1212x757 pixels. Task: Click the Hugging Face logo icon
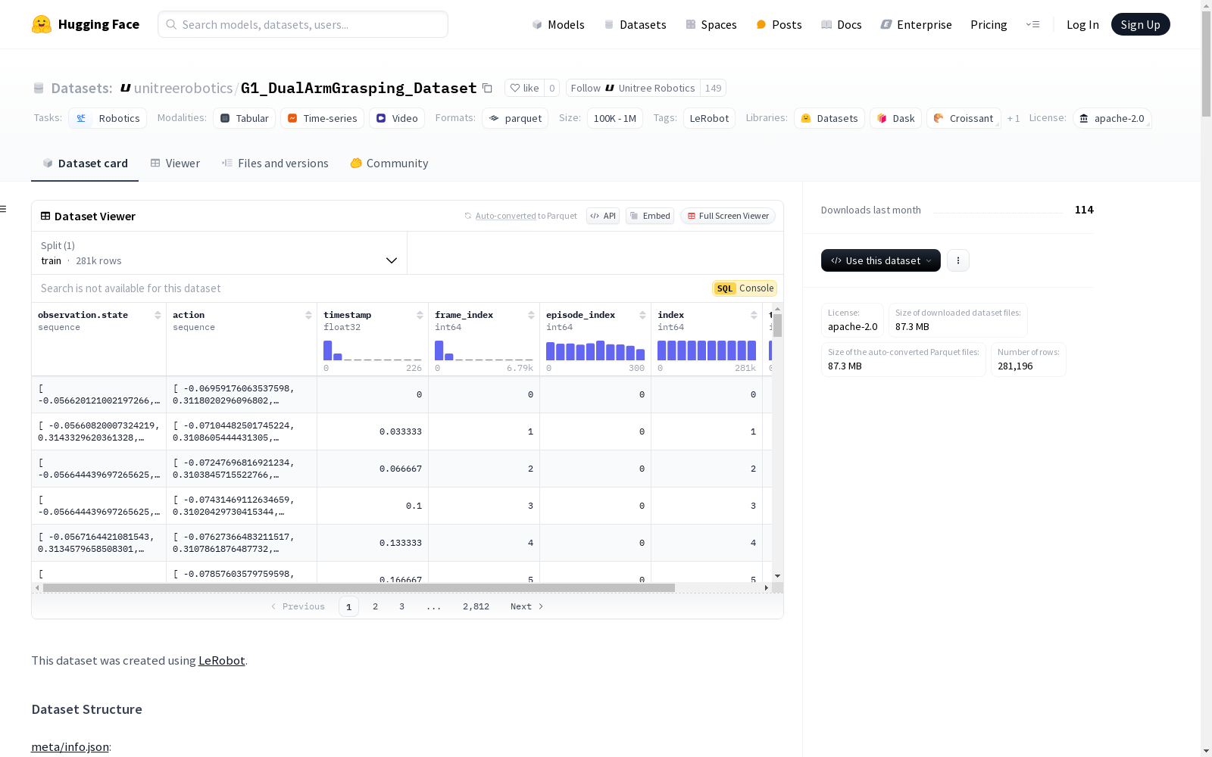tap(42, 24)
